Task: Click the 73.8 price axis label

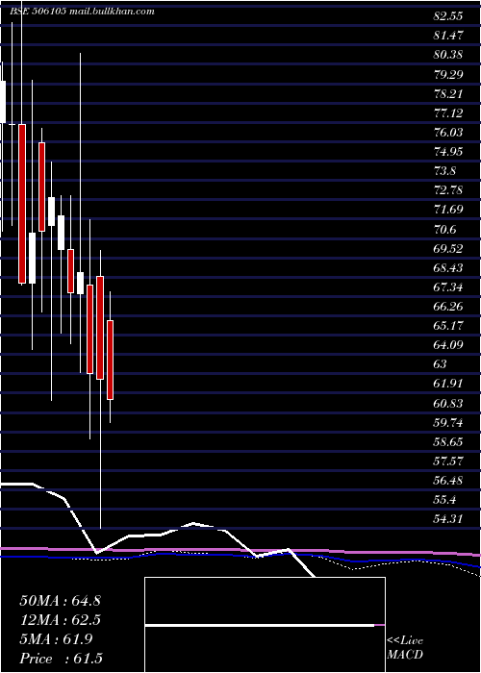Action: pyautogui.click(x=444, y=171)
